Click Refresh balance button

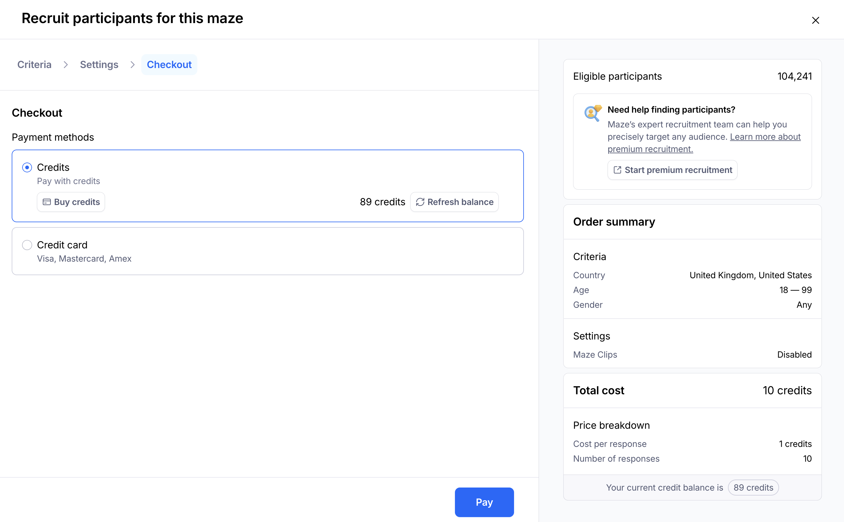(x=454, y=202)
